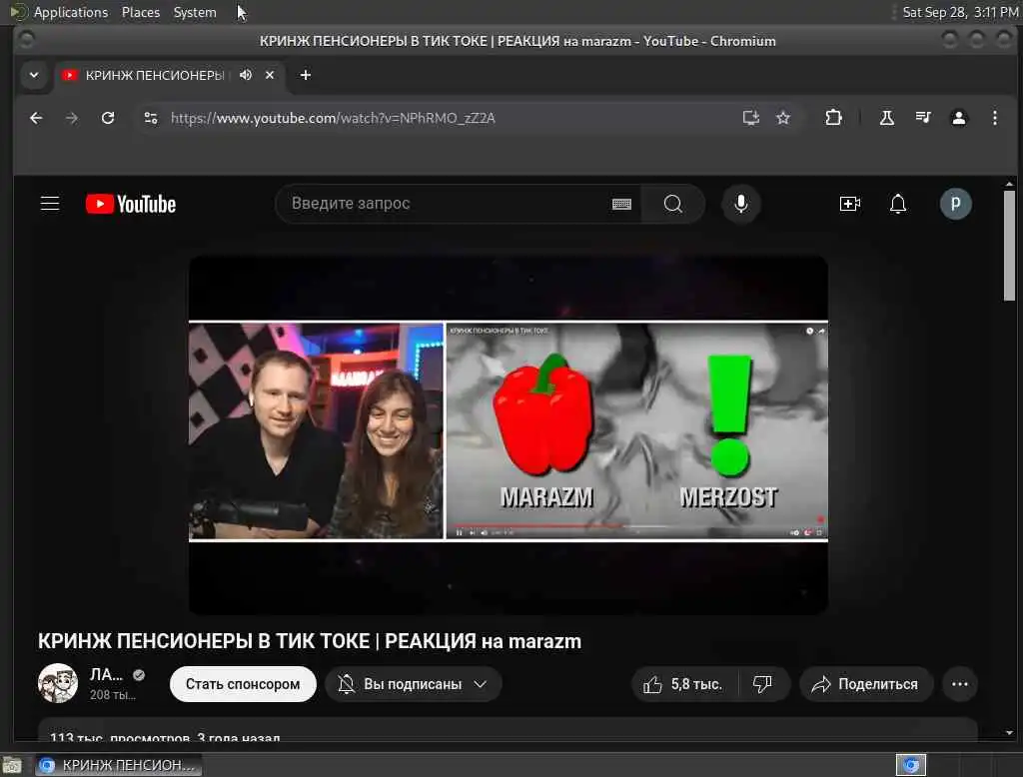Open a new browser tab
Viewport: 1023px width, 777px height.
[306, 75]
